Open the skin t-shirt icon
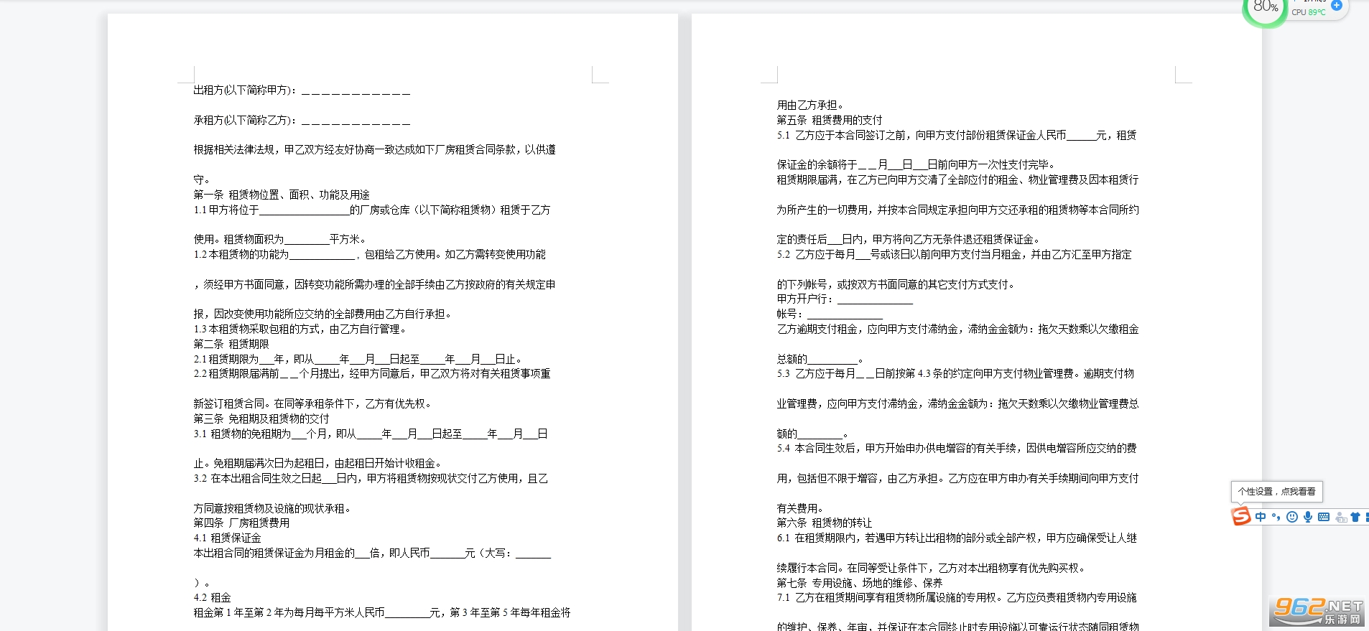Screen dimensions: 1369x631 1355,517
